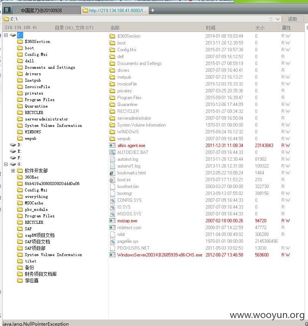This screenshot has height=326, width=308.
Task: Click the pagefile.sys file icon
Action: tap(112, 241)
